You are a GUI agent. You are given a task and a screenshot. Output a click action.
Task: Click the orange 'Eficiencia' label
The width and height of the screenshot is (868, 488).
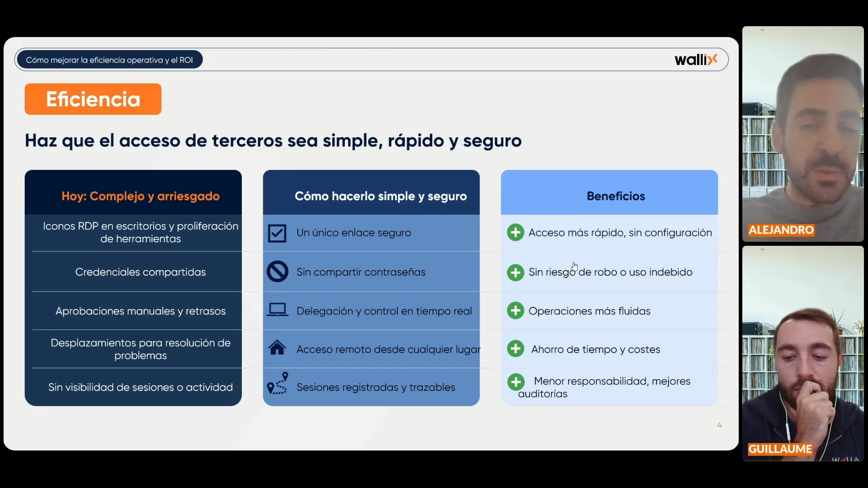pos(93,99)
